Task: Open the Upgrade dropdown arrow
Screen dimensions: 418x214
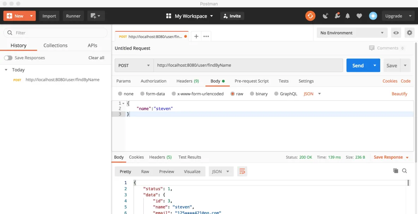Action: [410, 16]
